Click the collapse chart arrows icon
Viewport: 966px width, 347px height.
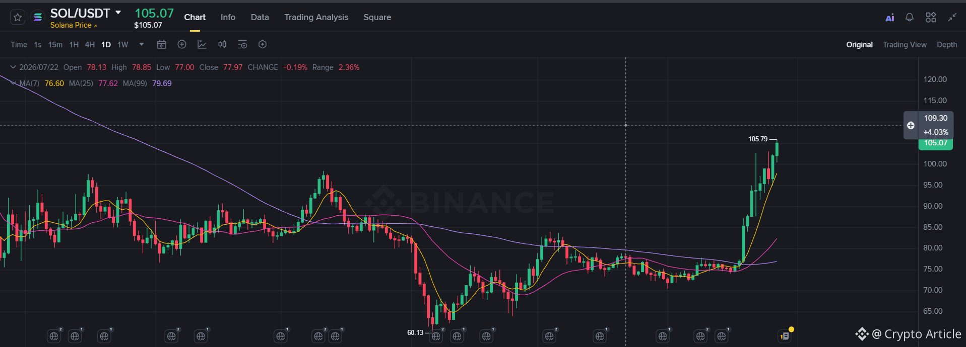point(952,18)
